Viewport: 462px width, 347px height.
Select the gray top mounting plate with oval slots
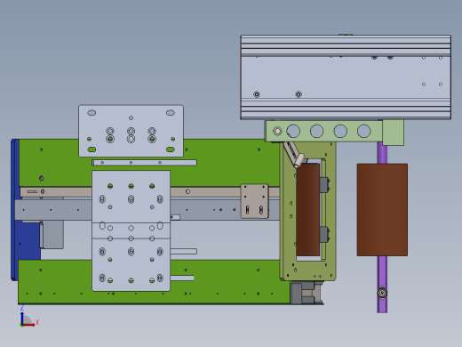coord(131,131)
